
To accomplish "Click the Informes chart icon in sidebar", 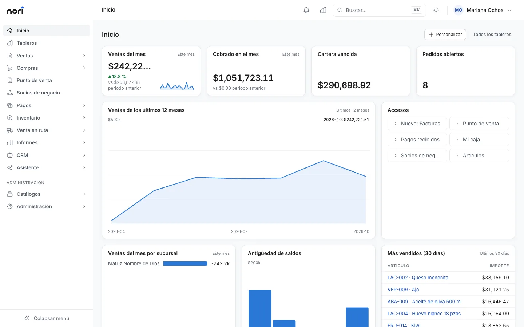I will click(10, 142).
